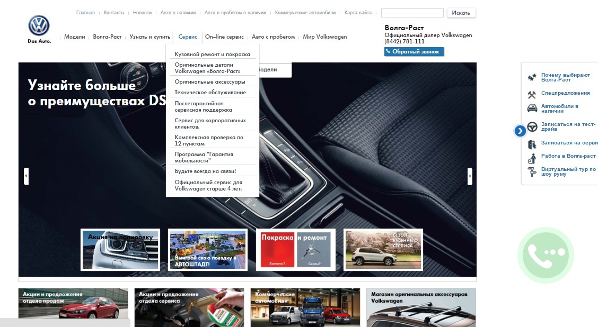This screenshot has height=327, width=598.
Task: Click the service booking icon
Action: click(532, 144)
